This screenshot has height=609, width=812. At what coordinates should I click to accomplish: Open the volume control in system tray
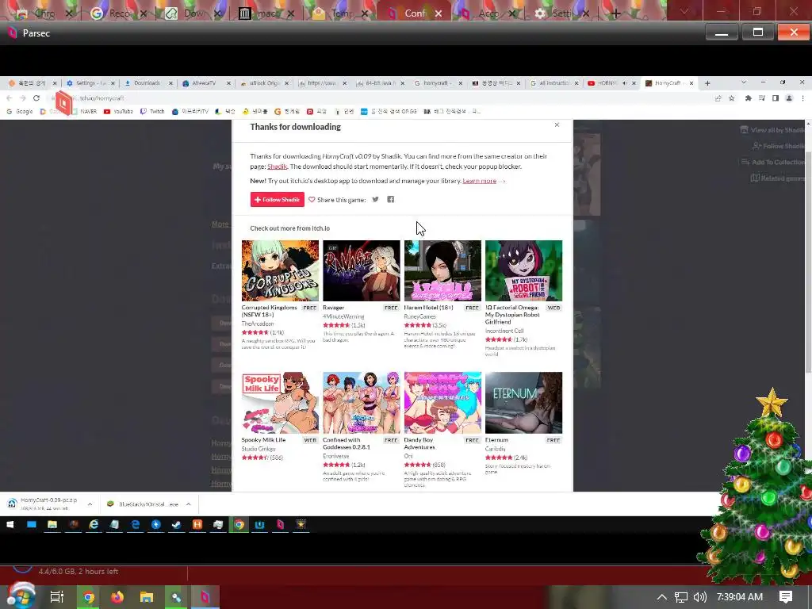[x=699, y=597]
